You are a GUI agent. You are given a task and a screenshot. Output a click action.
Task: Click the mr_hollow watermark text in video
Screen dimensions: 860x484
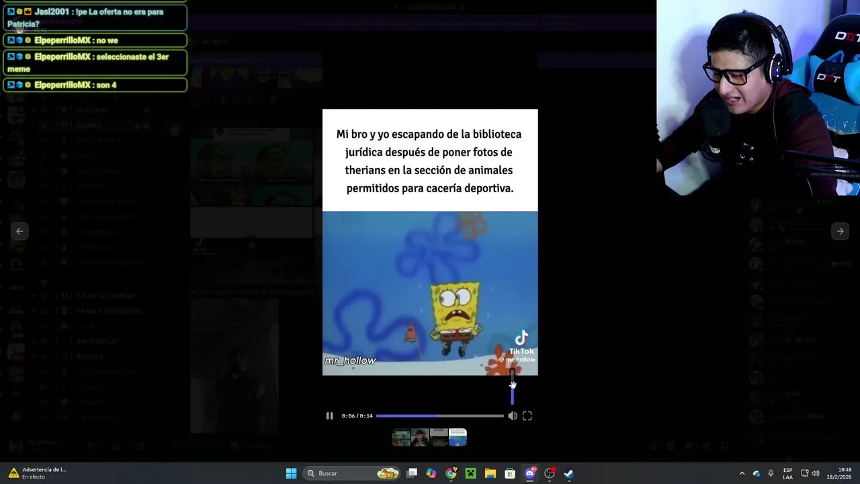tap(350, 361)
